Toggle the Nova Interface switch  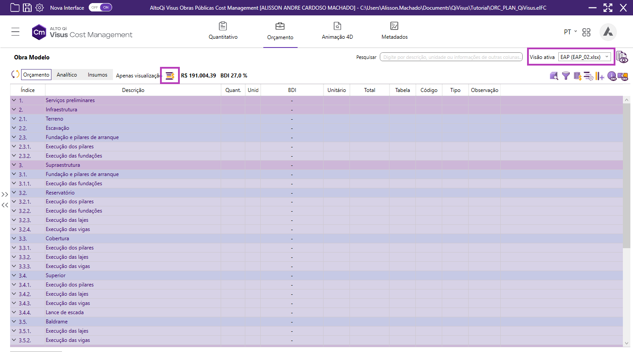[x=100, y=7]
